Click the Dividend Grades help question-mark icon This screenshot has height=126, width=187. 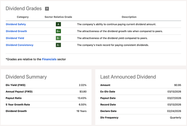pos(47,9)
